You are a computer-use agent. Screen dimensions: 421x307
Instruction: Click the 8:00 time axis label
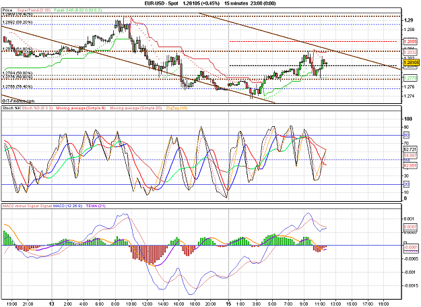(x=115, y=304)
